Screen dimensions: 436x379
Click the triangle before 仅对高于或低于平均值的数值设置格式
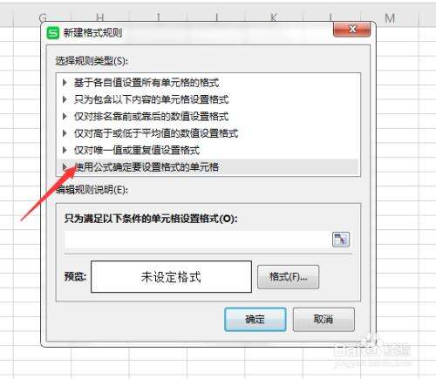pyautogui.click(x=65, y=133)
